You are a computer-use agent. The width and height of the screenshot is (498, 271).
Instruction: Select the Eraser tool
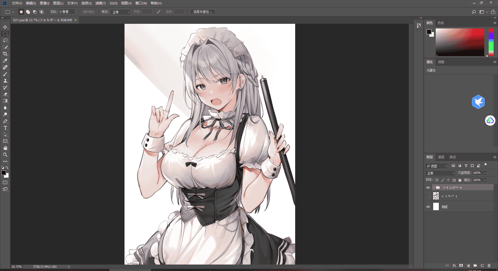pyautogui.click(x=5, y=94)
